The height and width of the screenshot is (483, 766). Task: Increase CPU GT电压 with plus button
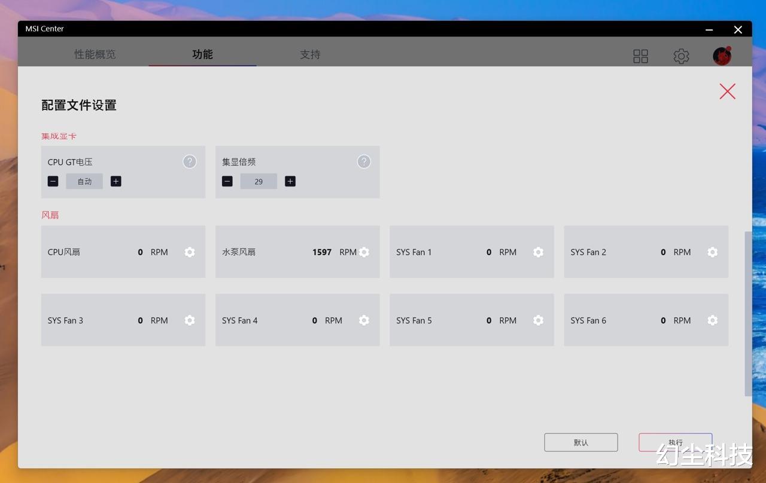coord(116,181)
